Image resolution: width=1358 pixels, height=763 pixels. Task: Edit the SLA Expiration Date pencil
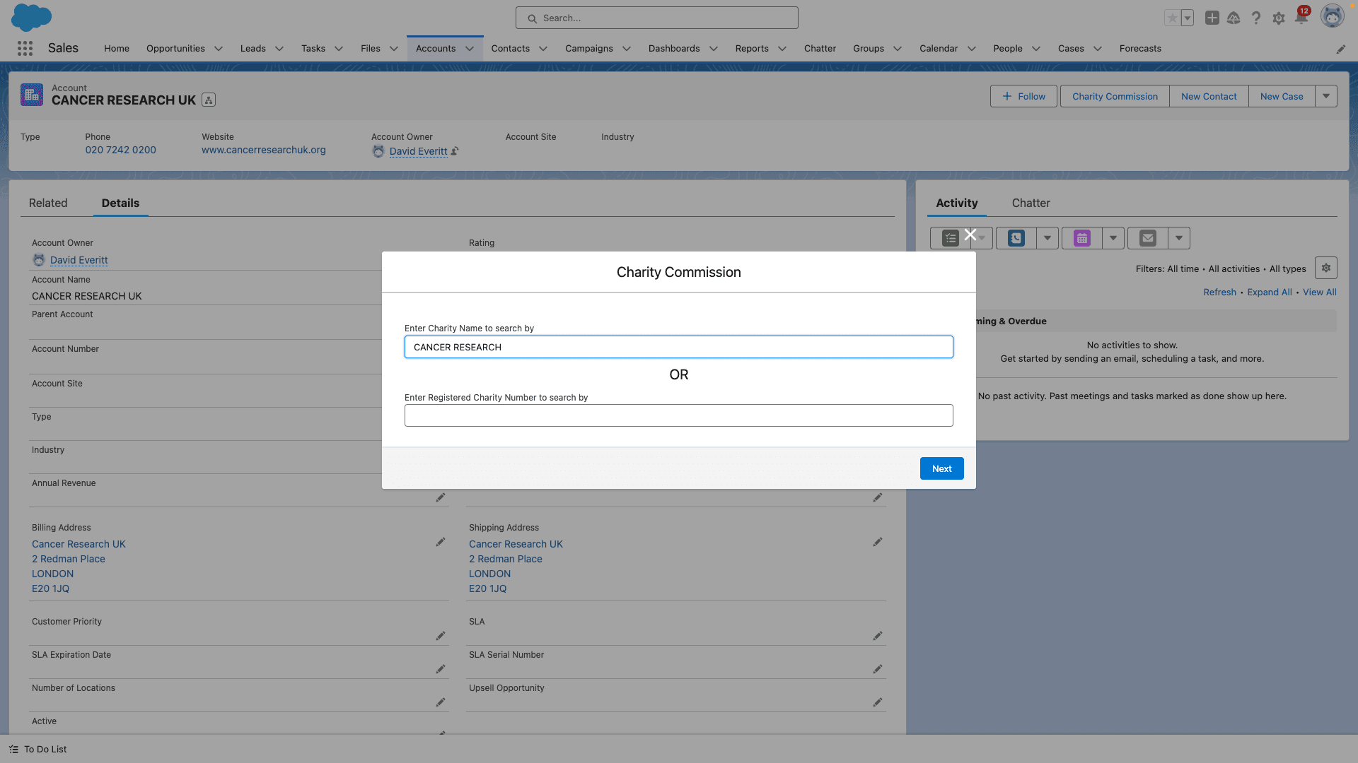(441, 669)
